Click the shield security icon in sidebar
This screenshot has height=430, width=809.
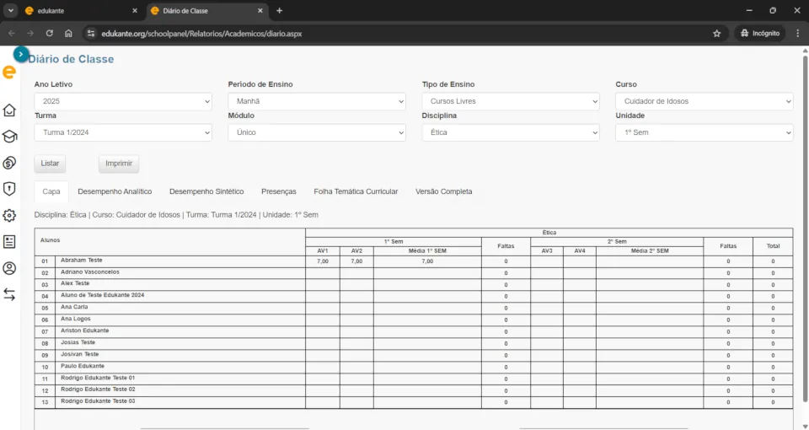point(9,189)
